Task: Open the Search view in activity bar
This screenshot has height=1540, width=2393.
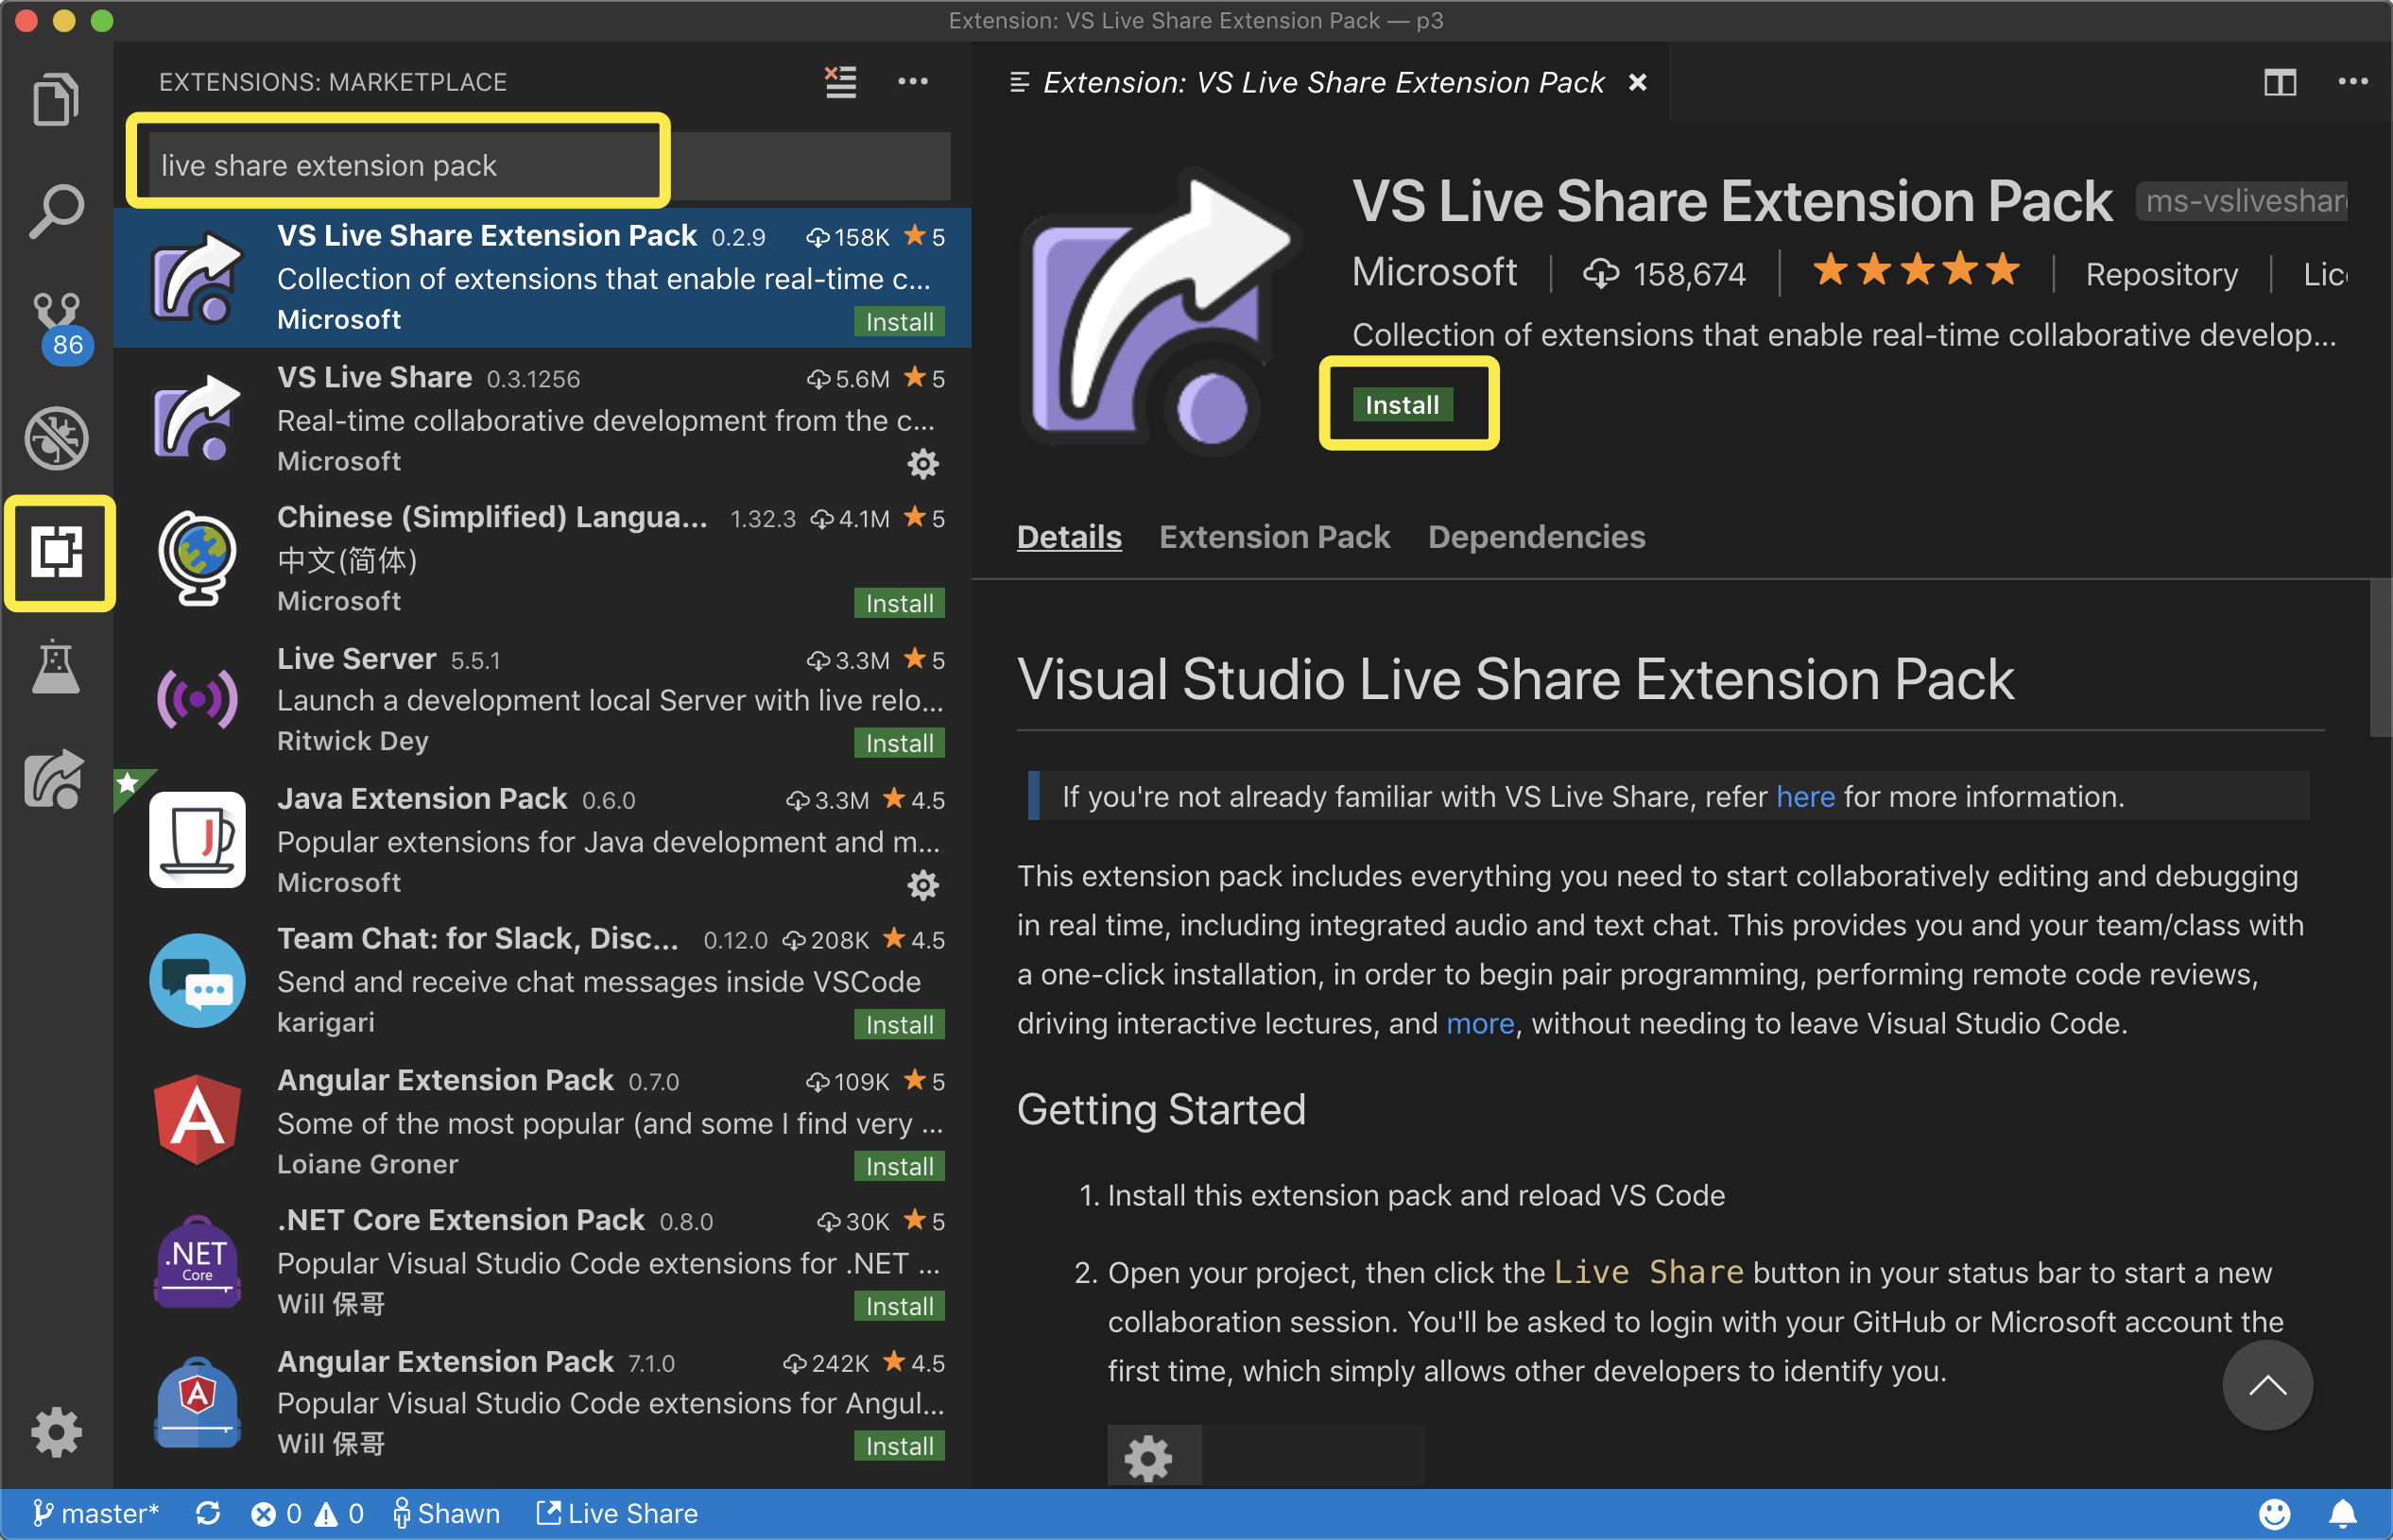Action: point(56,211)
